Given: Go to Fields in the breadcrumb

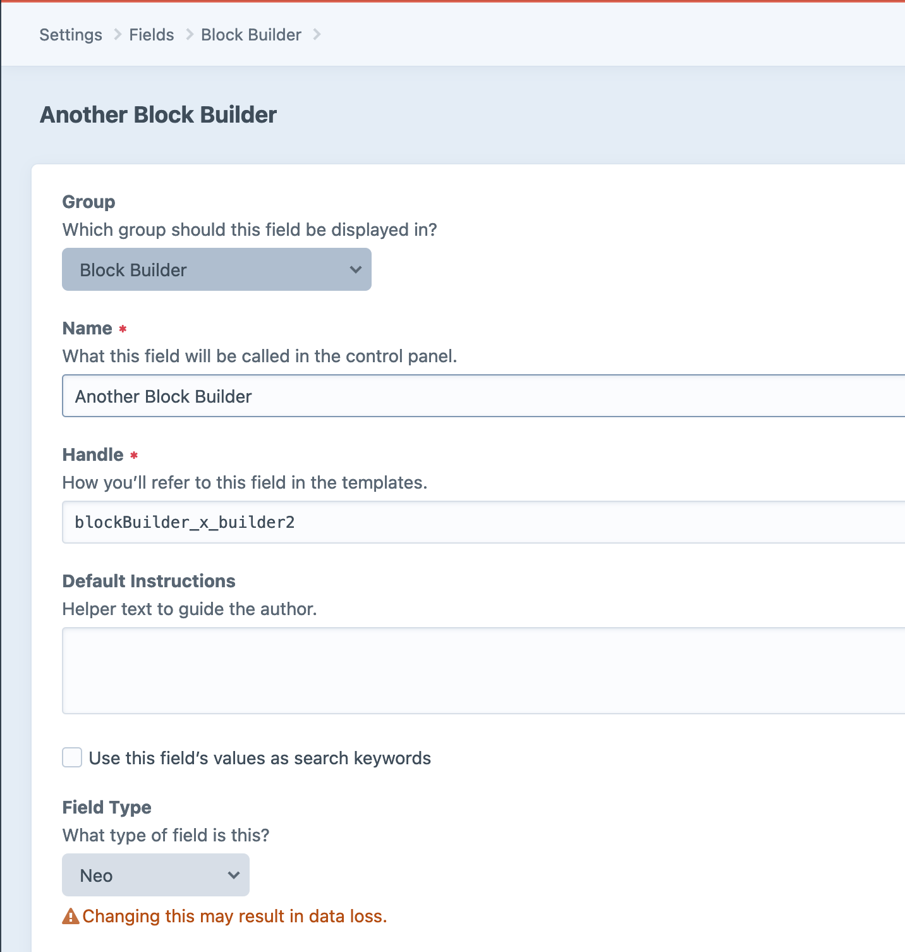Looking at the screenshot, I should click(151, 35).
